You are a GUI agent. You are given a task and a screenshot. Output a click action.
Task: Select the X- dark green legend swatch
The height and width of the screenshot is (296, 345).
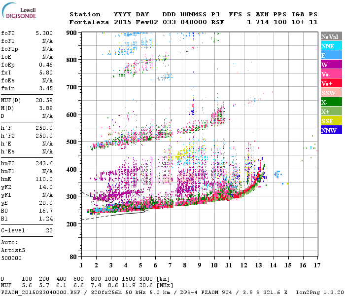pos(331,102)
